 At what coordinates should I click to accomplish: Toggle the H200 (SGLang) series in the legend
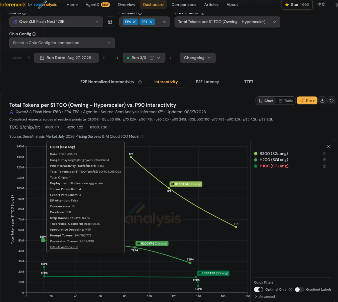point(274,160)
